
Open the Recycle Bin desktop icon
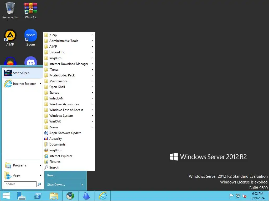(10, 10)
